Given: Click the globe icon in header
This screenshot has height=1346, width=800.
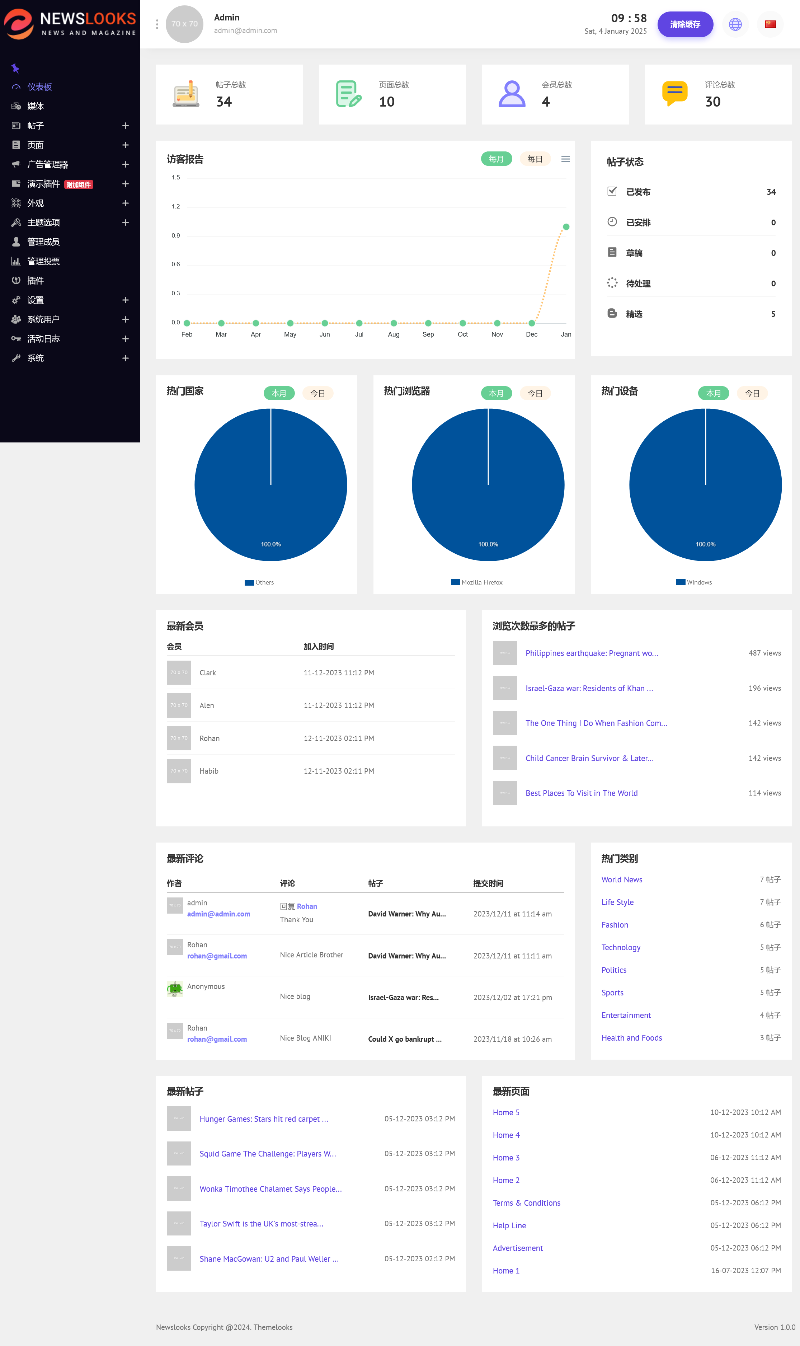Looking at the screenshot, I should pos(735,24).
